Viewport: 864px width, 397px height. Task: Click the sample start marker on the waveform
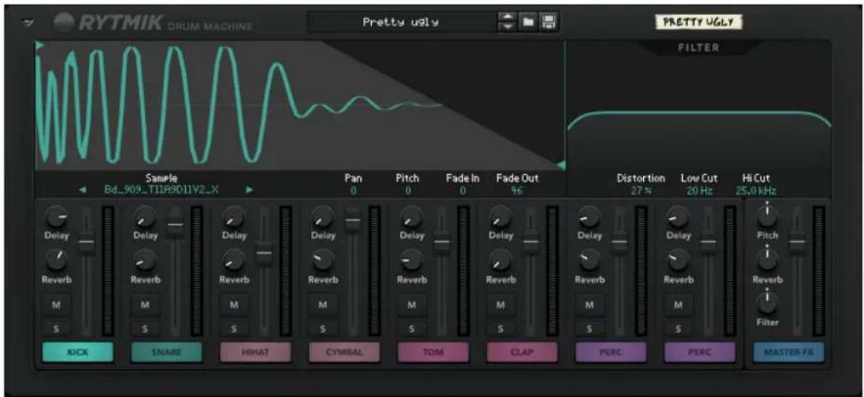[x=38, y=44]
